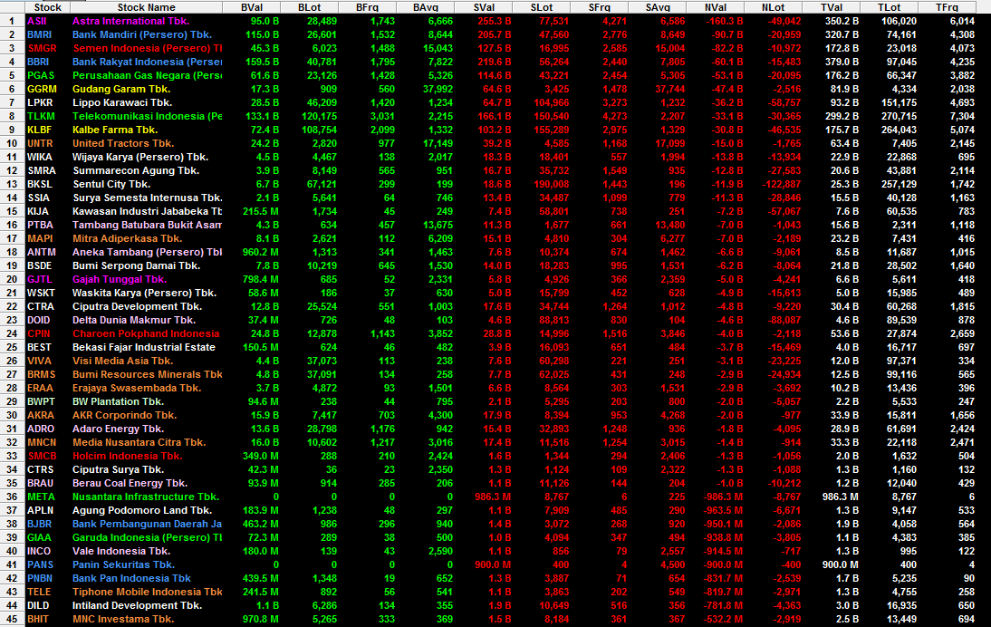Sort by the Stock Name column header
The width and height of the screenshot is (991, 627).
[146, 7]
